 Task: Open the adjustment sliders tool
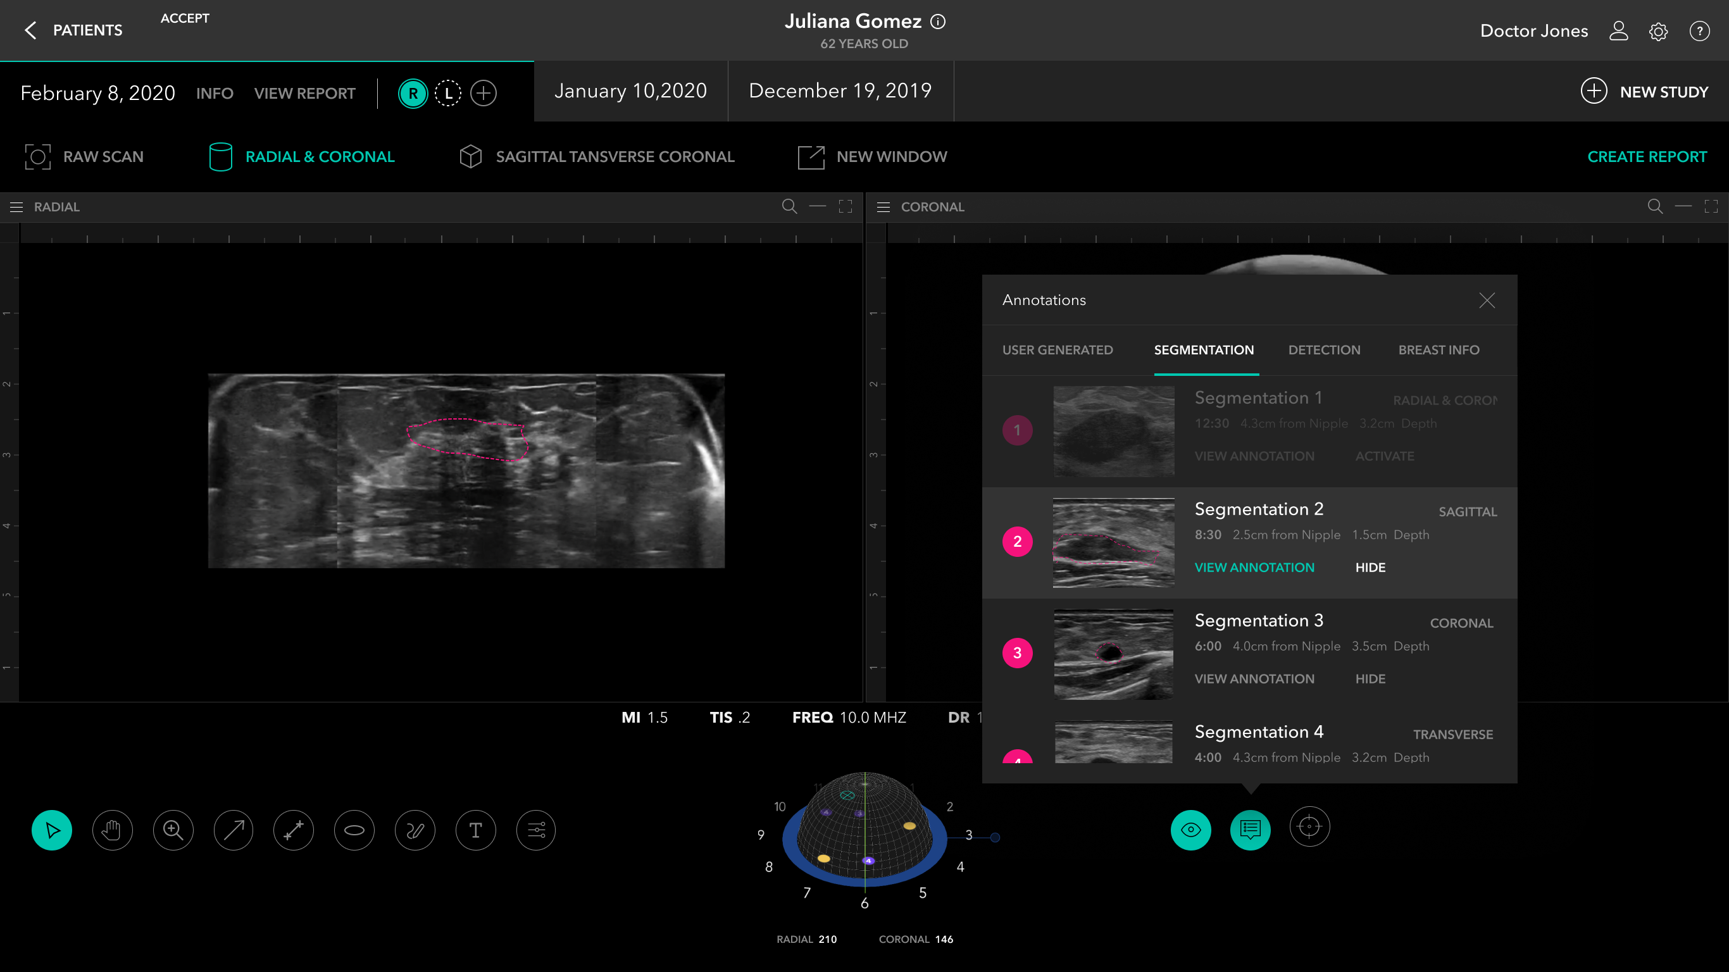(x=536, y=830)
